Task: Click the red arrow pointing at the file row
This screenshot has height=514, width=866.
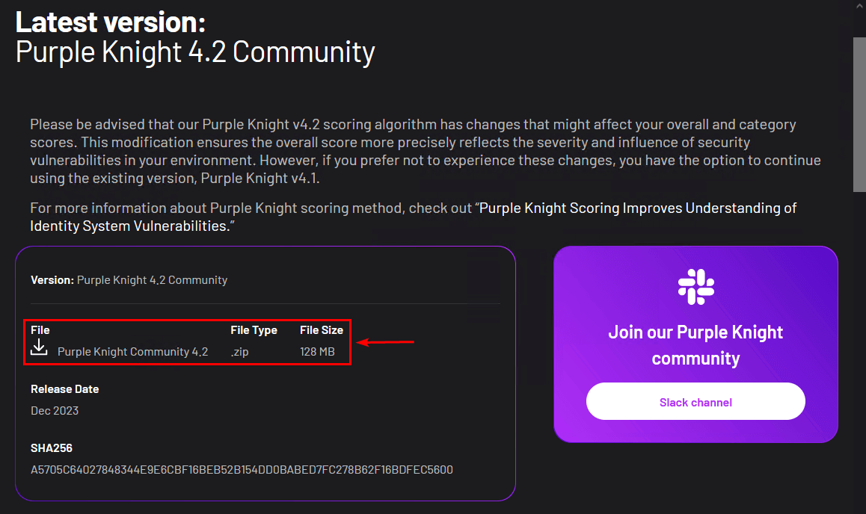Action: (386, 343)
